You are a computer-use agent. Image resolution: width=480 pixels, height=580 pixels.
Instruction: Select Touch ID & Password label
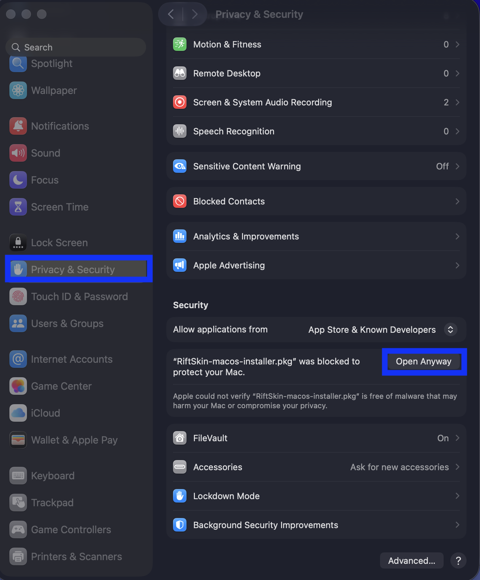79,296
